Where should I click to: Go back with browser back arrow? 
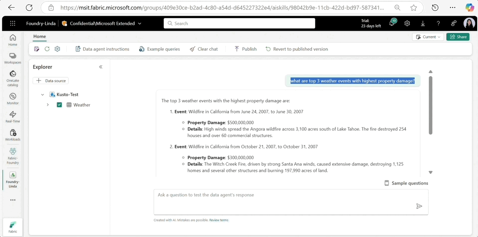coord(11,8)
